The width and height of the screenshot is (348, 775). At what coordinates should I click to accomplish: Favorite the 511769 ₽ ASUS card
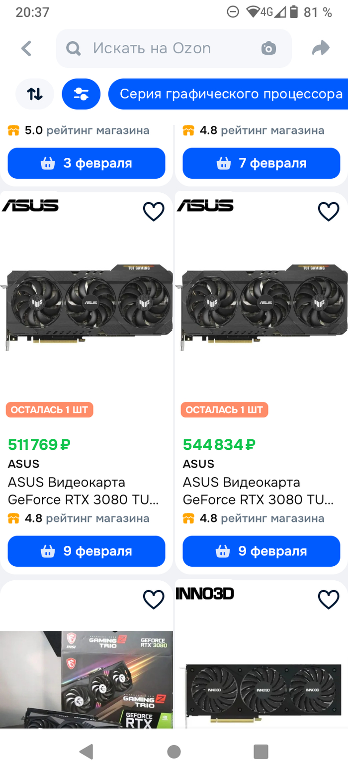coord(154,212)
